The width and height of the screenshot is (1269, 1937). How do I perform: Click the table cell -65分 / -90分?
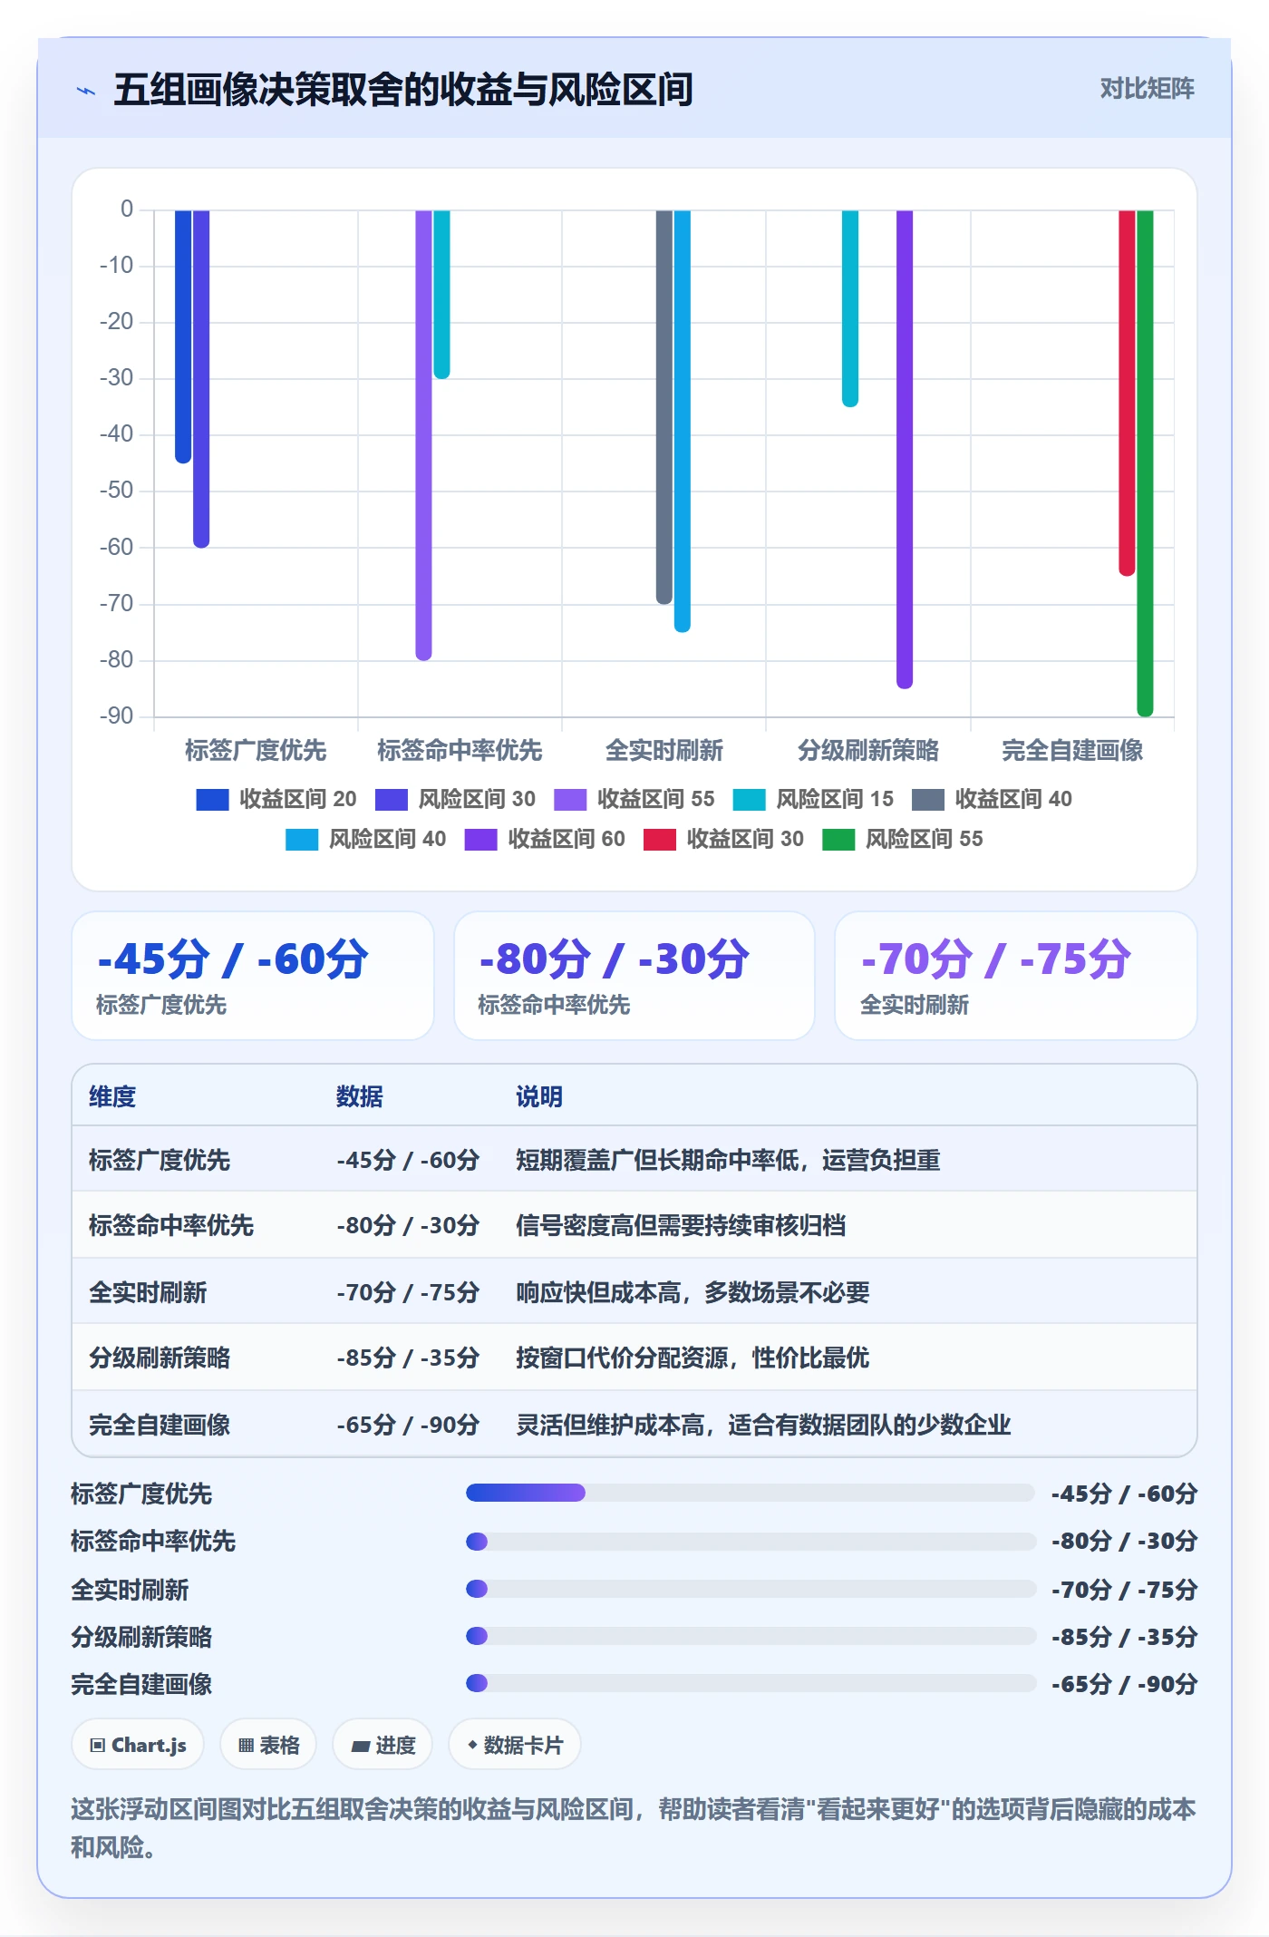[408, 1425]
